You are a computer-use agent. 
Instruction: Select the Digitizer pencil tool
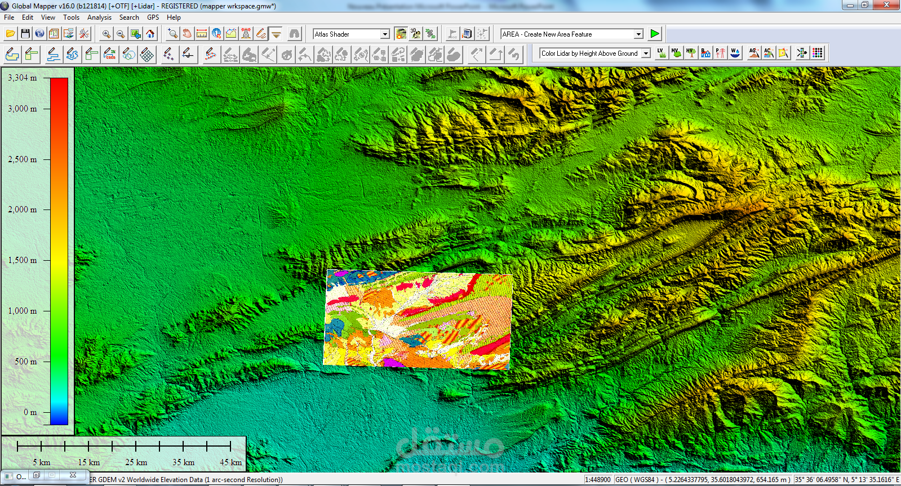coord(260,34)
